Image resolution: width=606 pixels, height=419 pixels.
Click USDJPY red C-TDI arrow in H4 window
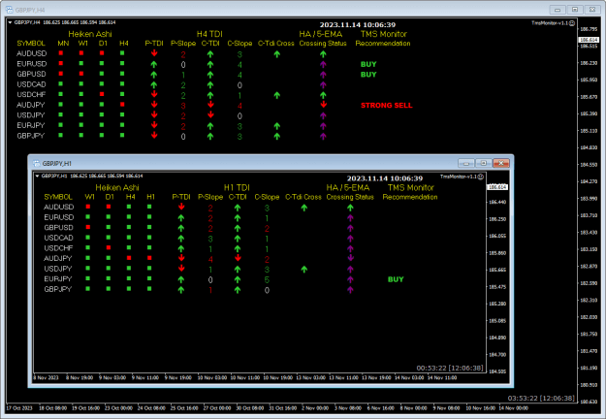[210, 114]
